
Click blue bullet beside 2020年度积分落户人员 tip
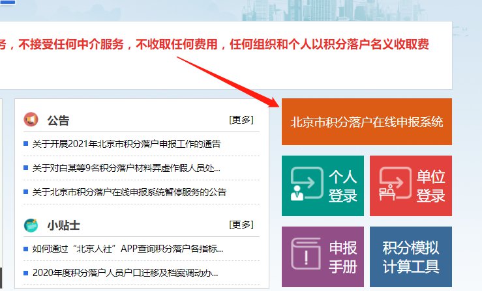click(x=26, y=273)
